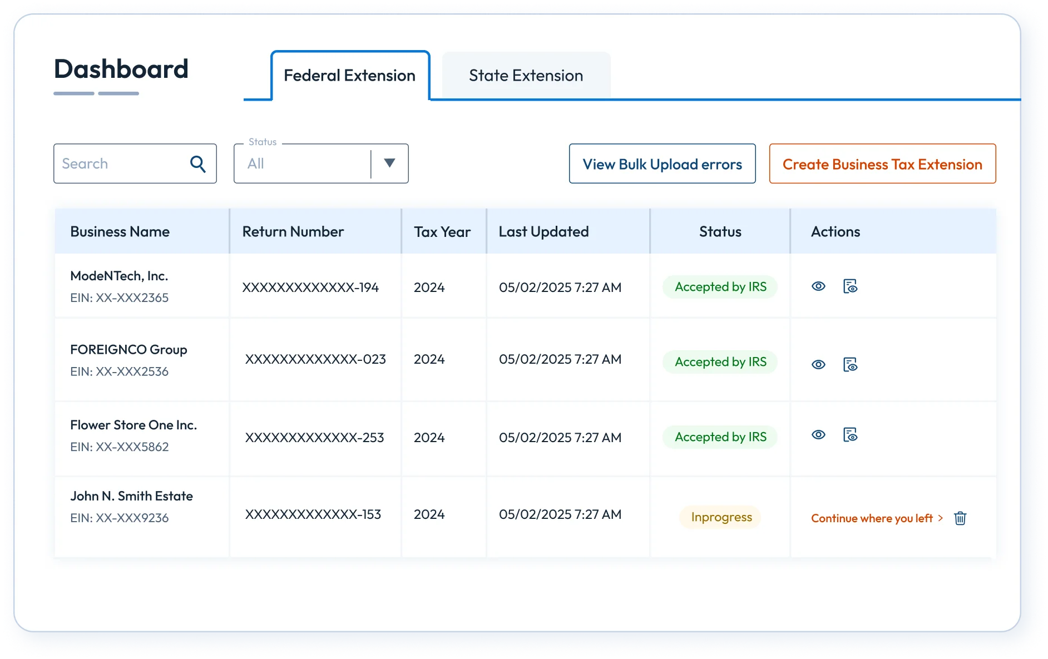1048x659 pixels.
Task: View ModeNTech, Inc. return via eye icon
Action: 818,286
